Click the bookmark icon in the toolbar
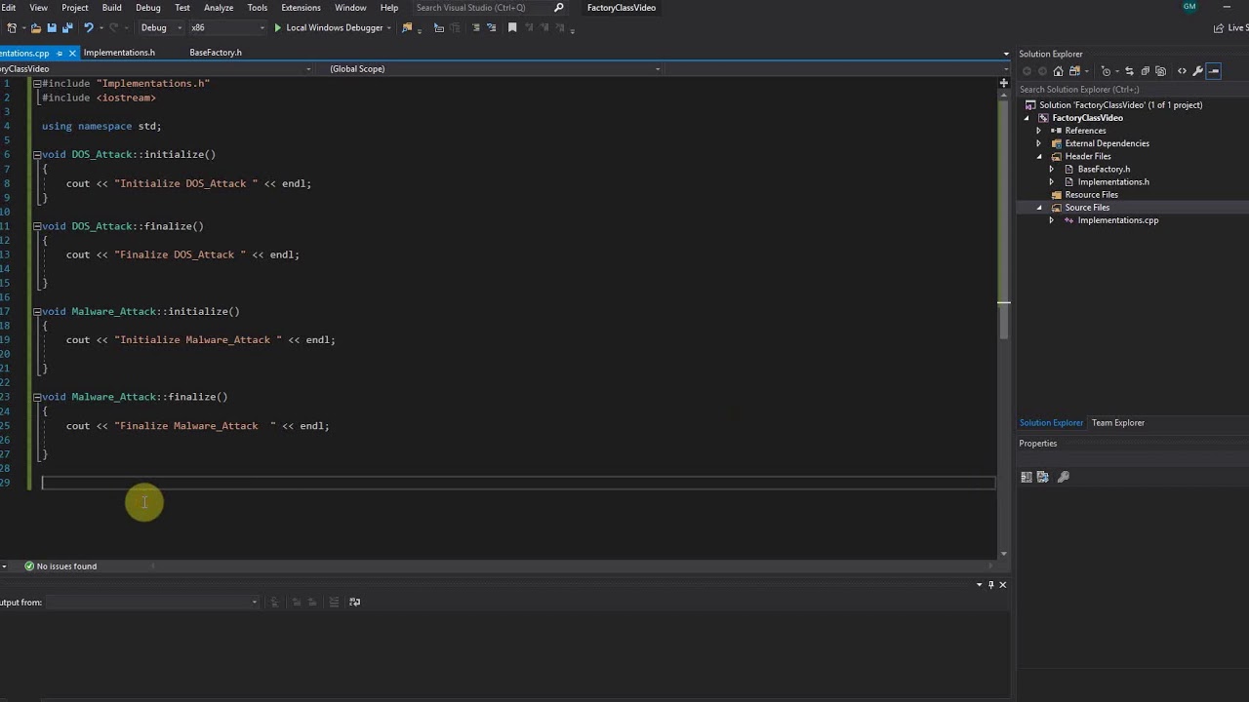1249x702 pixels. tap(512, 27)
